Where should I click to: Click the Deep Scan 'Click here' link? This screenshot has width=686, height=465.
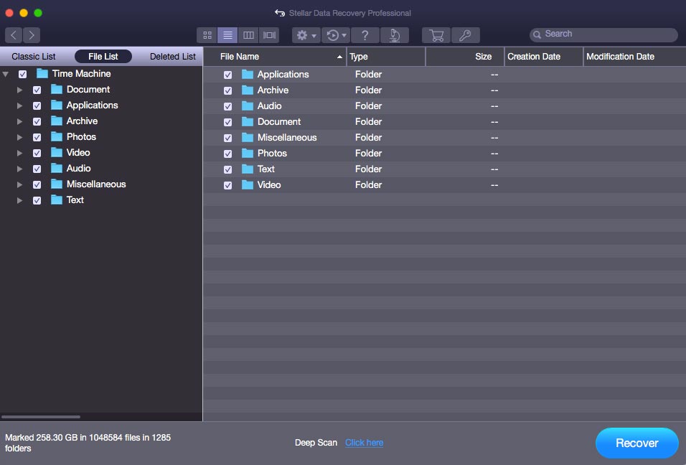(x=364, y=443)
